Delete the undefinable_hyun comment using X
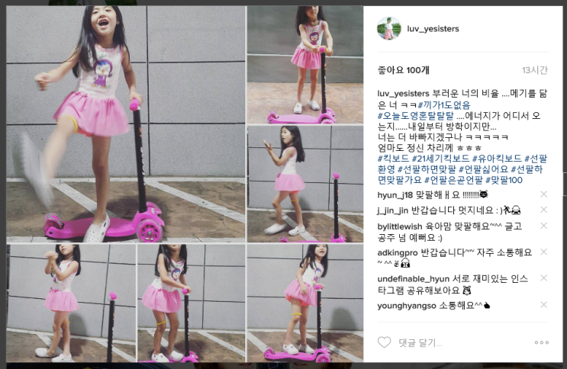This screenshot has height=369, width=567. (543, 278)
